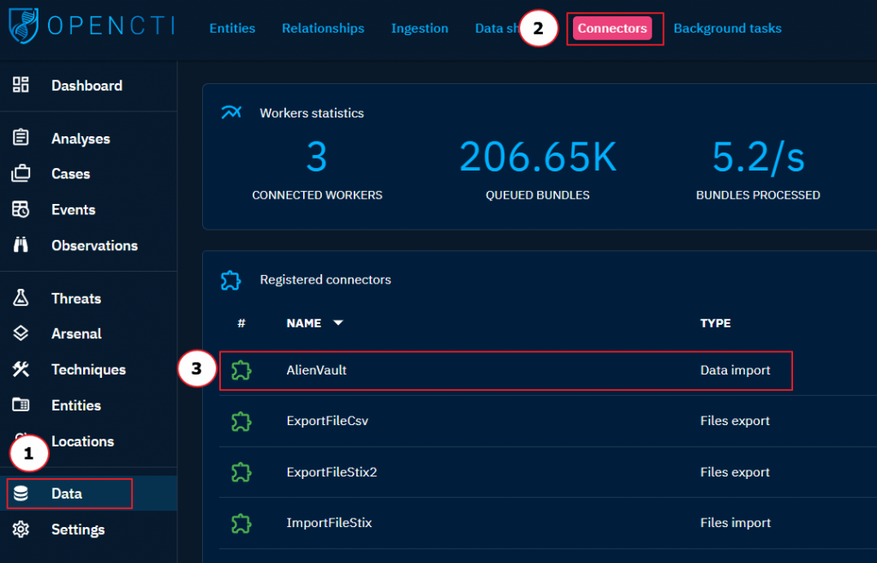Viewport: 877px width, 563px height.
Task: Click the CONNECTED WORKERS label
Action: point(317,195)
